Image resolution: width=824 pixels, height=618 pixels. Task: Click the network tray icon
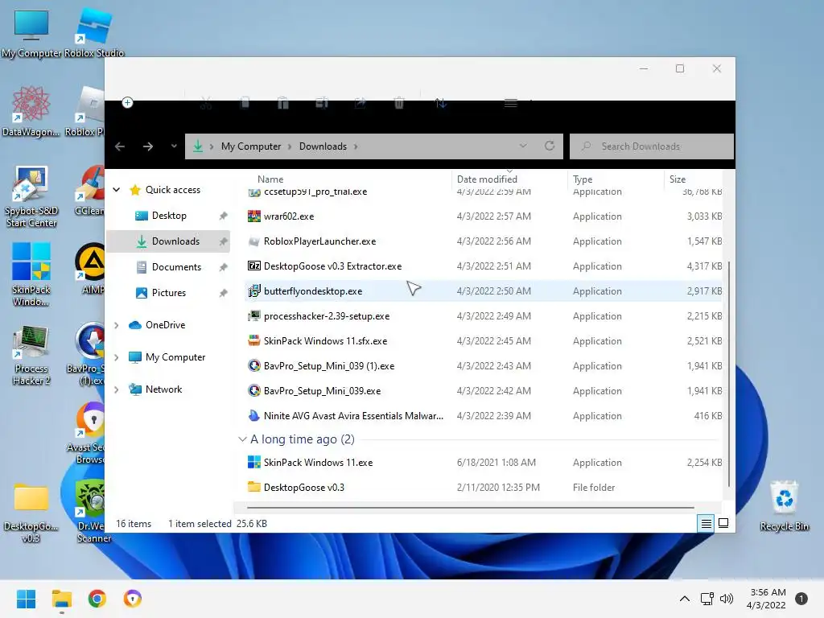[x=707, y=599]
